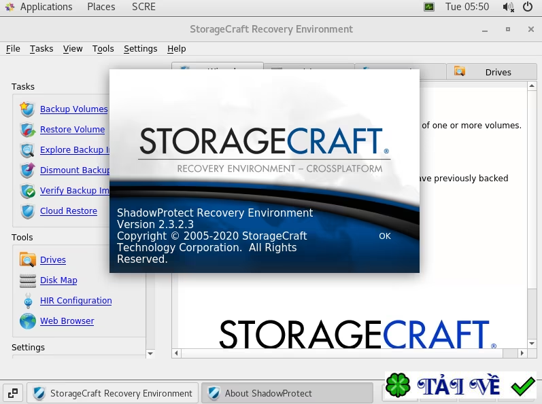This screenshot has height=404, width=542.
Task: Open the Settings menu
Action: (x=140, y=49)
